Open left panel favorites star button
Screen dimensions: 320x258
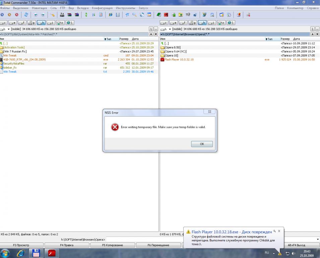coord(151,34)
